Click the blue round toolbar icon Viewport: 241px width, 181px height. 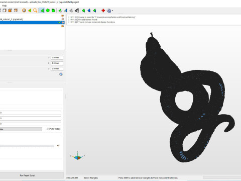[109, 11]
